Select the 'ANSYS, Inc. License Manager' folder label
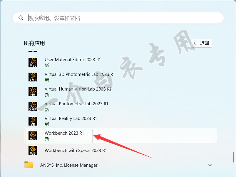This screenshot has height=177, width=236. [69, 165]
